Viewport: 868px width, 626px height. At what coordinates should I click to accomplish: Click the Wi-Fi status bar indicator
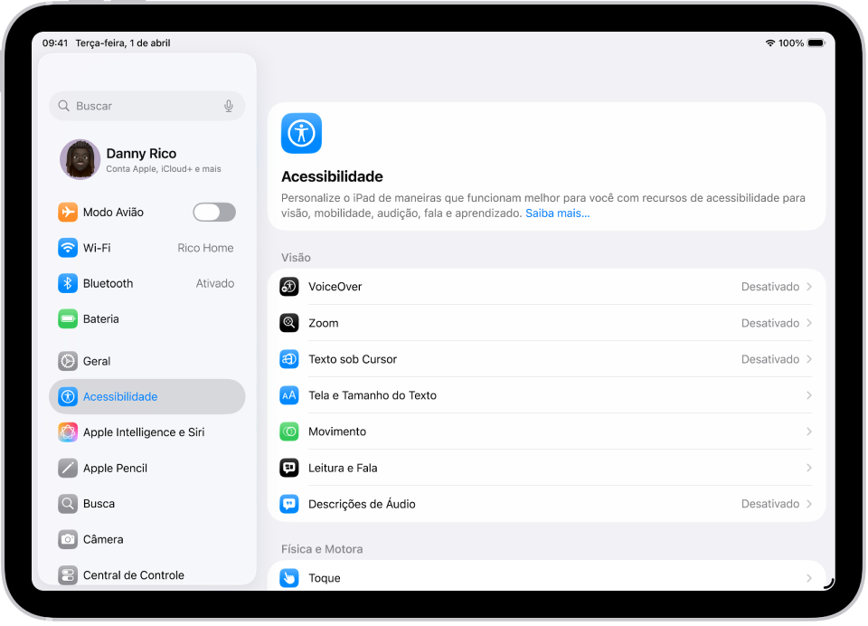point(770,43)
